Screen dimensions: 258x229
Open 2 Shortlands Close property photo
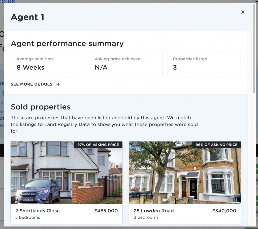67,173
